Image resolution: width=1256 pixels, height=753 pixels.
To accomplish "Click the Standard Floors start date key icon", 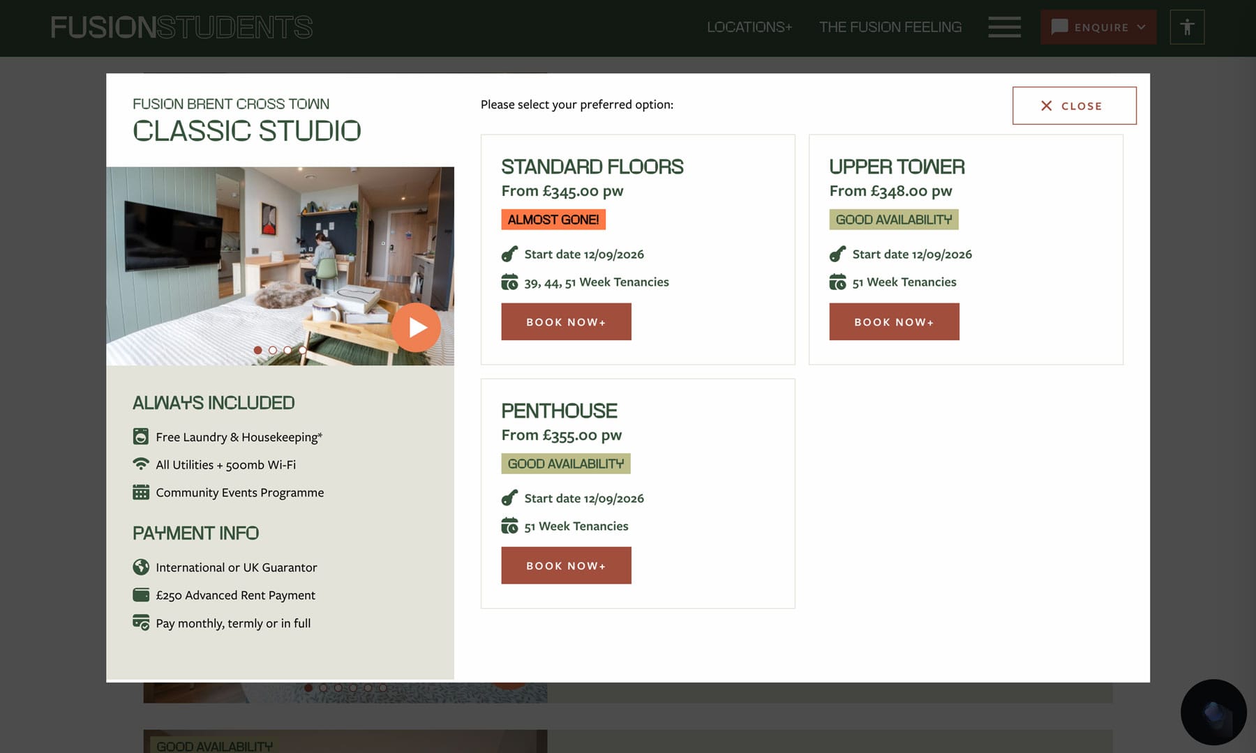I will [509, 254].
